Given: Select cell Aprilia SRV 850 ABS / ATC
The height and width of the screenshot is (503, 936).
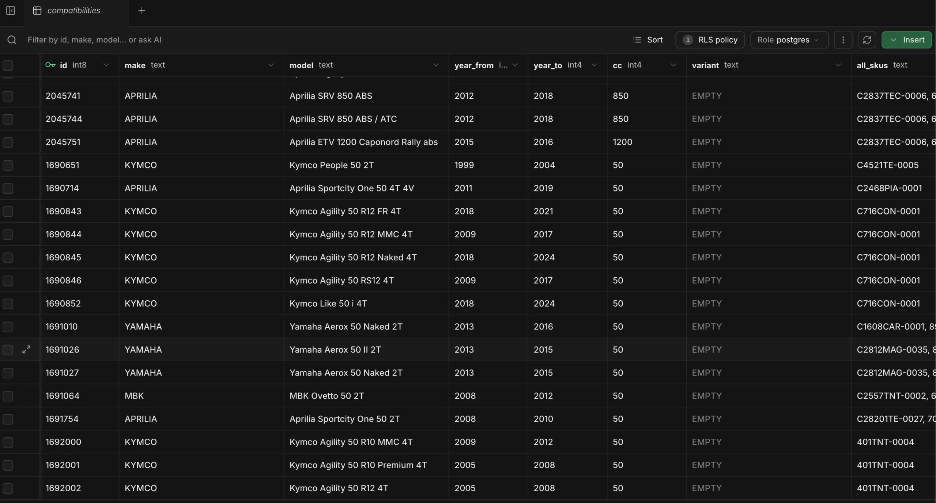Looking at the screenshot, I should pos(366,119).
